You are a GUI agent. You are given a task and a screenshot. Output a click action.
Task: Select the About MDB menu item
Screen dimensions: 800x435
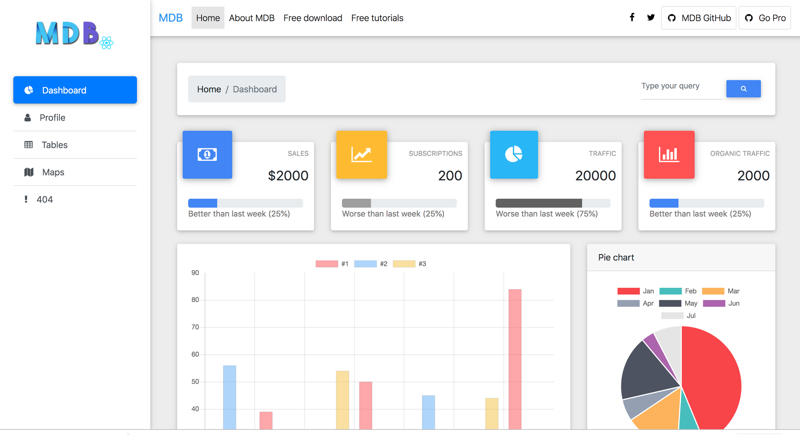(252, 17)
